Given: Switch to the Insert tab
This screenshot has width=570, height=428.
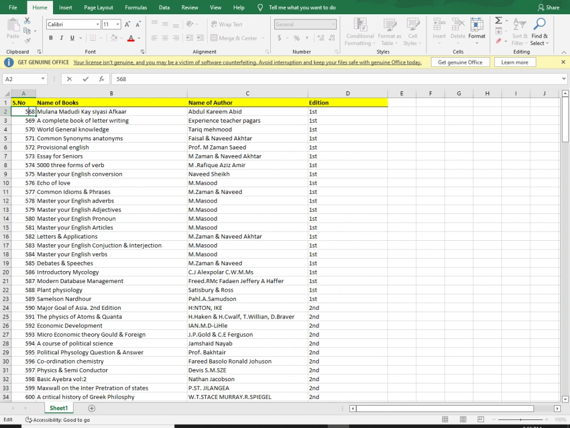Looking at the screenshot, I should click(66, 7).
